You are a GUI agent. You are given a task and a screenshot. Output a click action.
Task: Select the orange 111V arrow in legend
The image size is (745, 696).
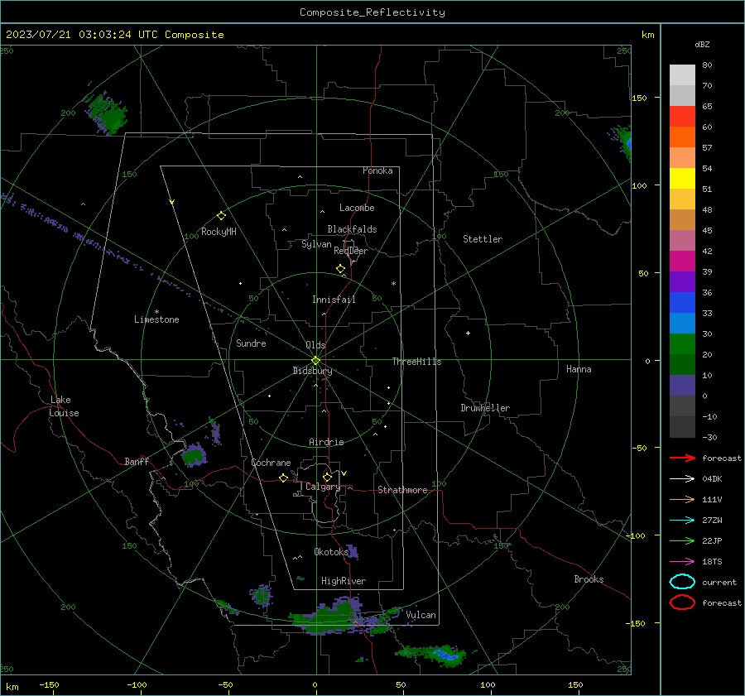click(x=682, y=499)
